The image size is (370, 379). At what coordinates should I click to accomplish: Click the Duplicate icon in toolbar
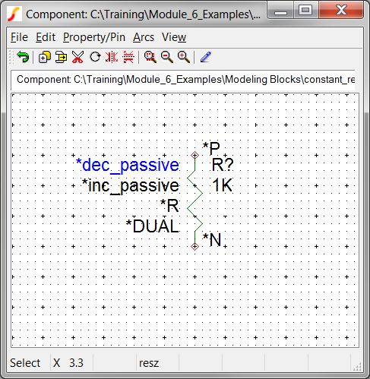[x=45, y=57]
